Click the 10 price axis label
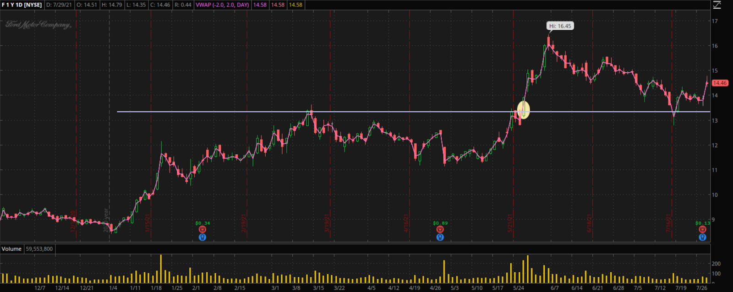Viewport: 733px width, 292px height. coord(715,195)
